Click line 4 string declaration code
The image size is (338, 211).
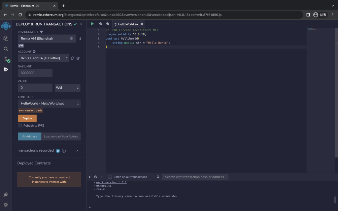tap(141, 43)
